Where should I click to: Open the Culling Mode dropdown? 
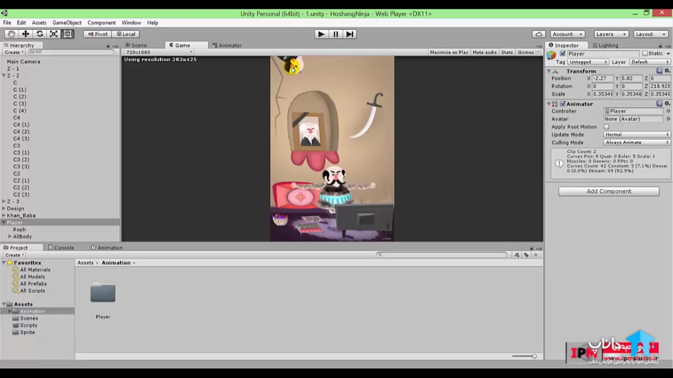coord(637,143)
